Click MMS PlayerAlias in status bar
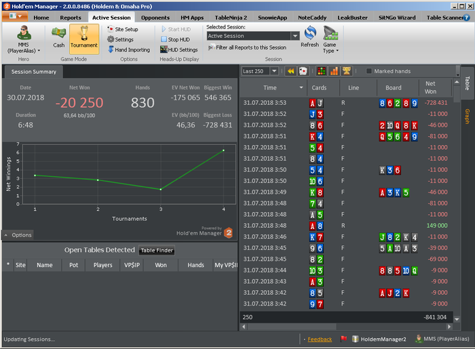Image resolution: width=475 pixels, height=349 pixels. pos(442,339)
